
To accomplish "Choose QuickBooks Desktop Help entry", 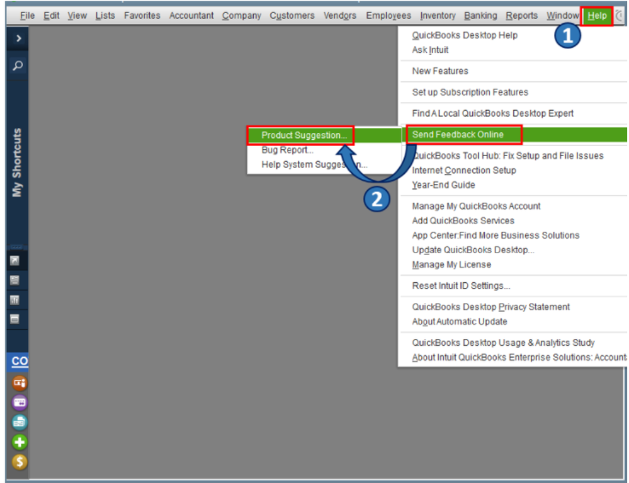I will [465, 35].
